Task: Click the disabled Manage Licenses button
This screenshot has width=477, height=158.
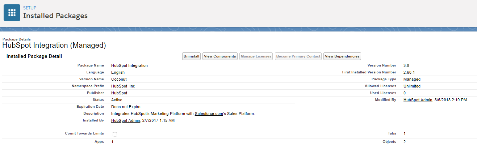Action: coord(256,56)
